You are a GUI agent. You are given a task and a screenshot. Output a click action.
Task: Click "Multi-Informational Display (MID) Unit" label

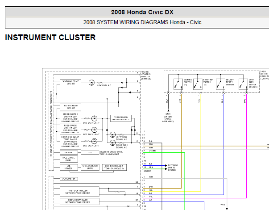pos(111,153)
